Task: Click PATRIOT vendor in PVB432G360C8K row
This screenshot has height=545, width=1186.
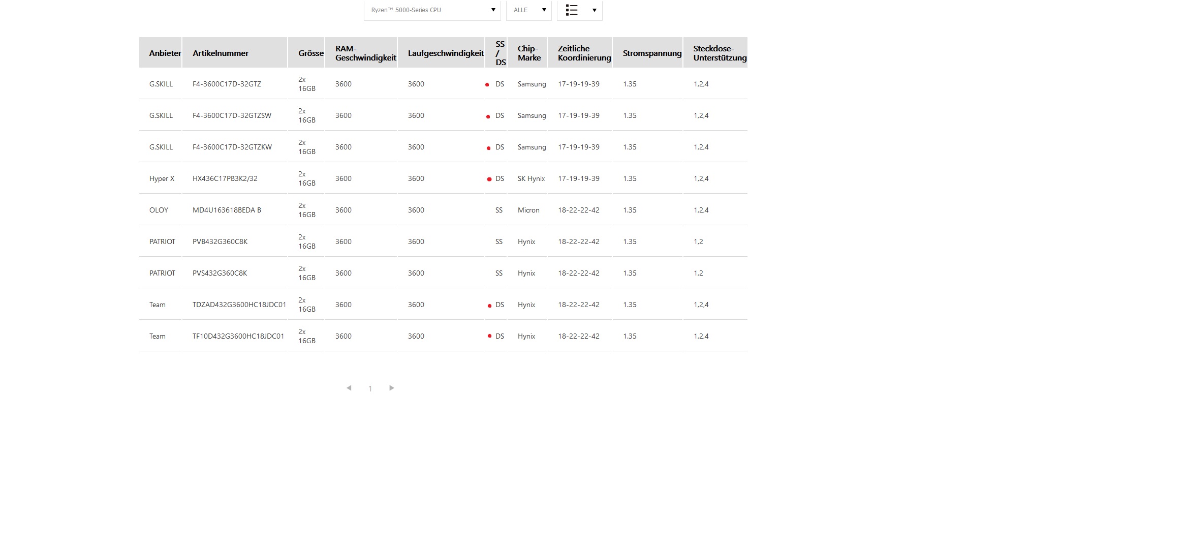Action: point(162,241)
